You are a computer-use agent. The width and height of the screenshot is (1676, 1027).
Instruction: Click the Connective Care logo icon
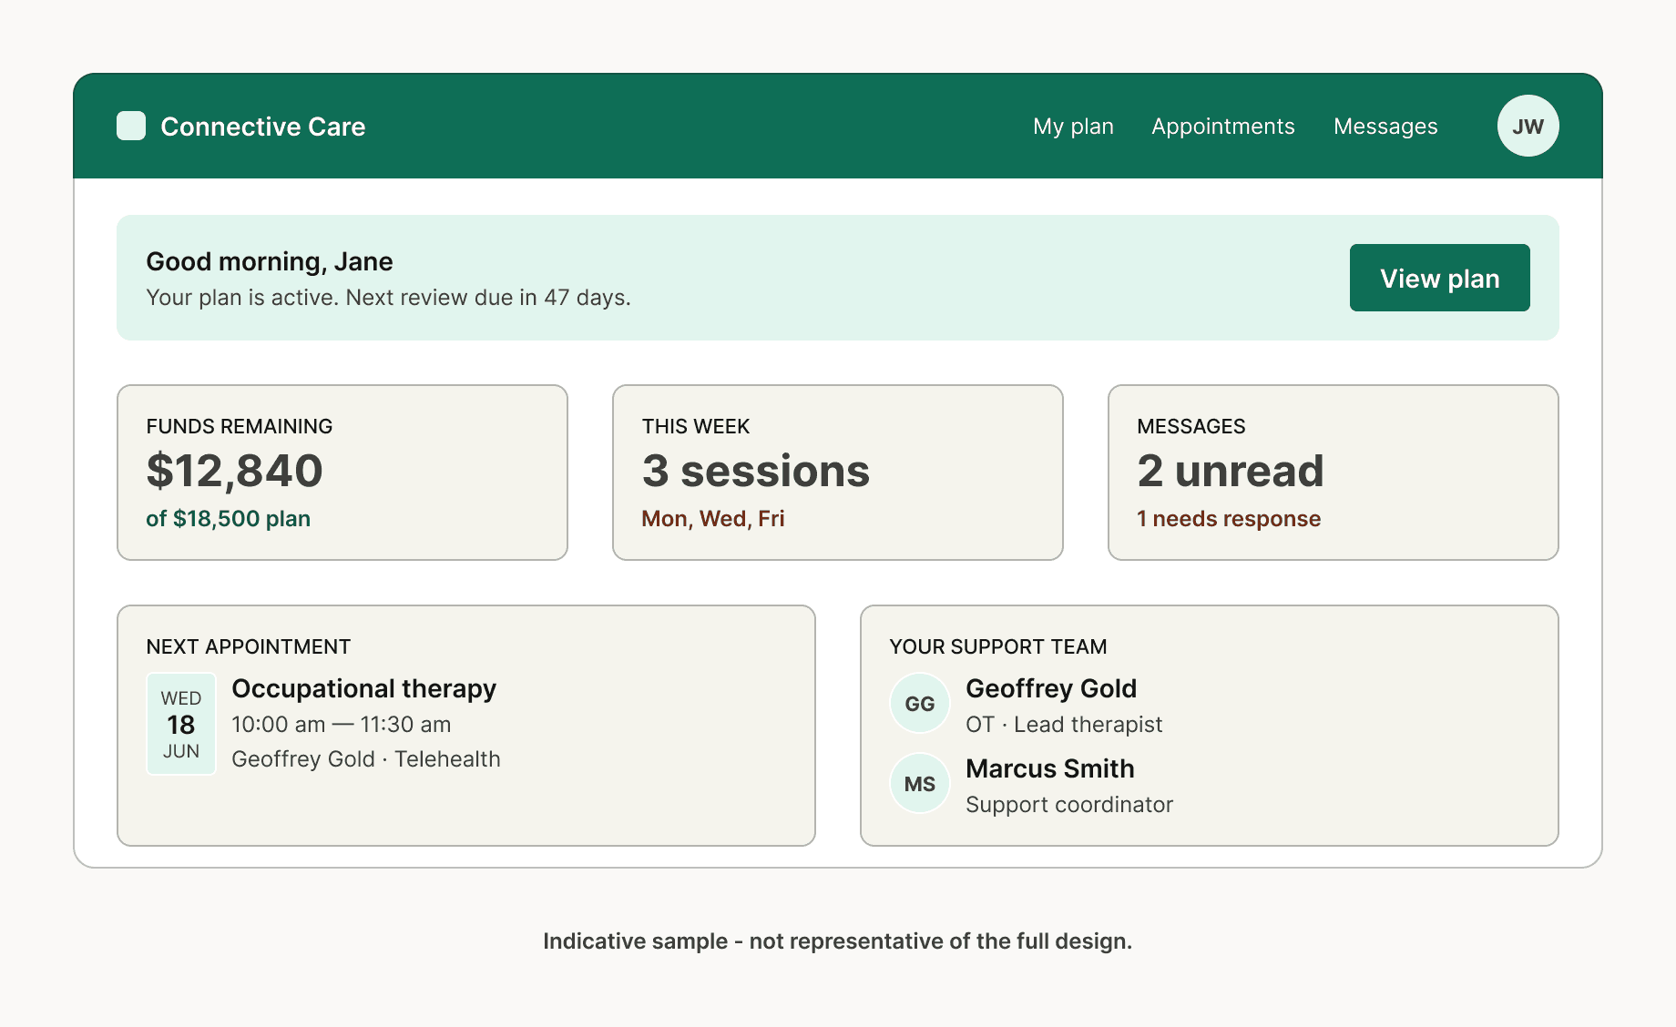click(x=130, y=127)
